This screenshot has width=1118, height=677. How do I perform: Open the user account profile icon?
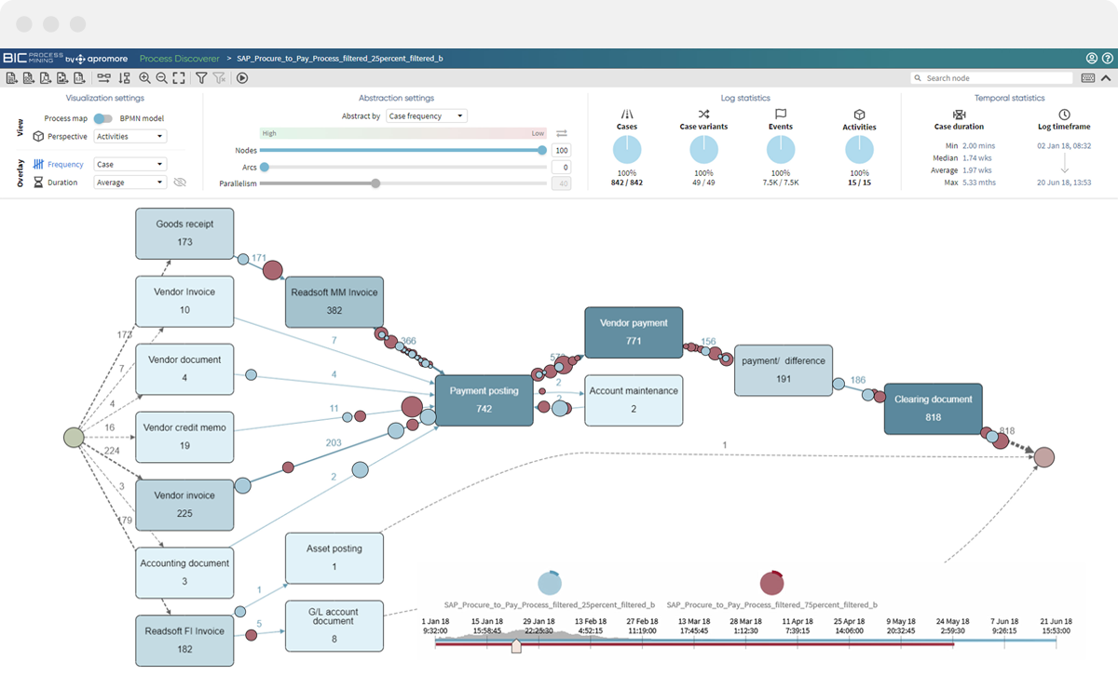pos(1092,59)
